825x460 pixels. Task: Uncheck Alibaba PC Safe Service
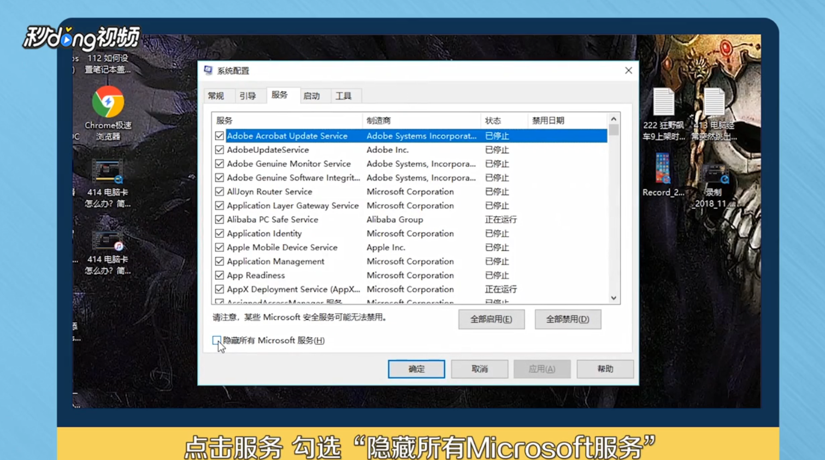[220, 219]
